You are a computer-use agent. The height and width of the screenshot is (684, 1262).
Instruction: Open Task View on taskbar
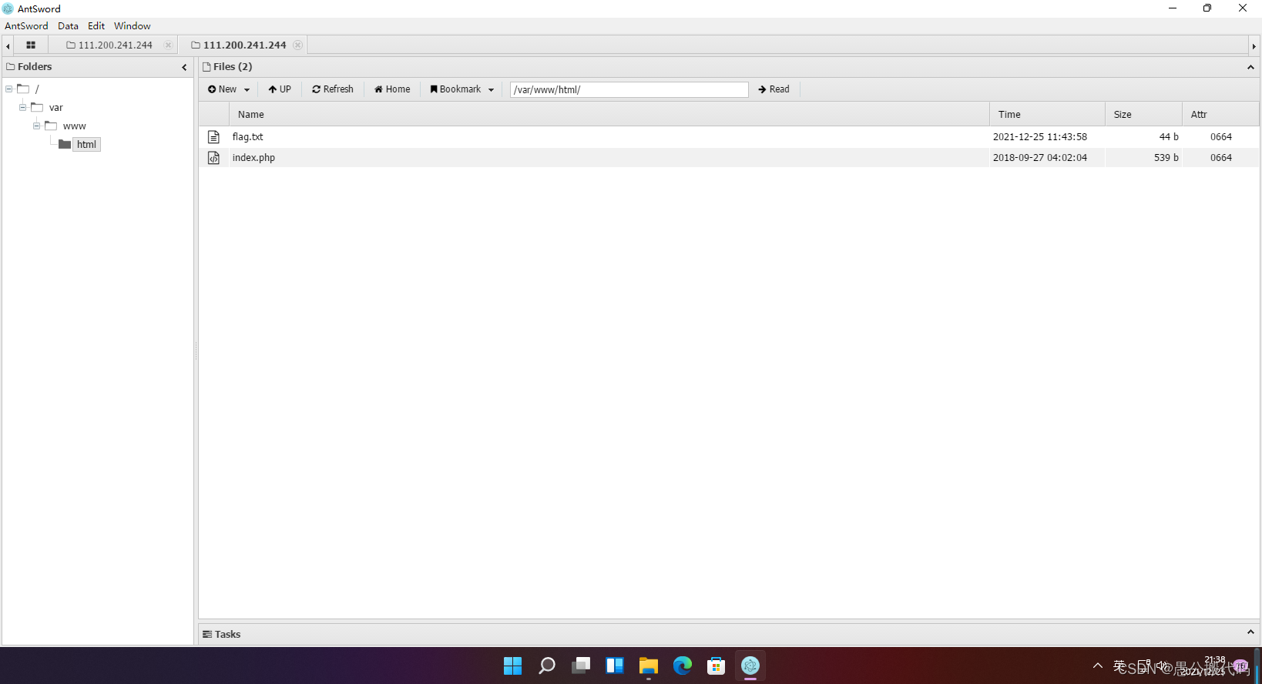(580, 666)
